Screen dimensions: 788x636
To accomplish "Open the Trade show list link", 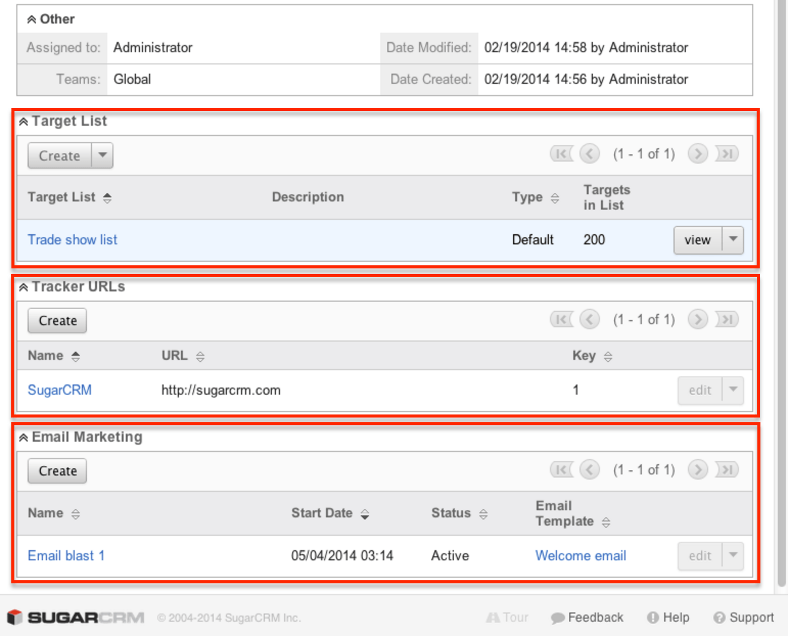I will click(73, 240).
